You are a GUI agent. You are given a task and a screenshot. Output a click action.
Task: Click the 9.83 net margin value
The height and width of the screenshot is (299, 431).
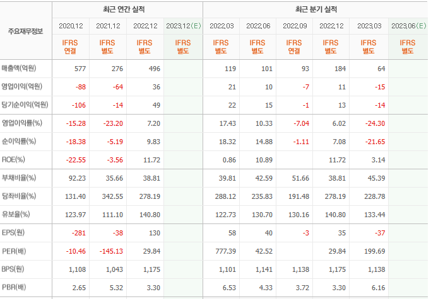coord(153,142)
